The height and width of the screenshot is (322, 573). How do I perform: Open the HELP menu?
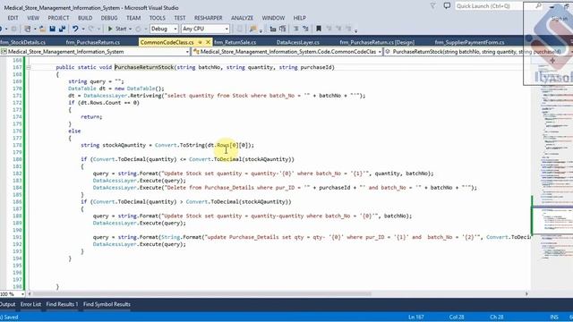(x=299, y=18)
